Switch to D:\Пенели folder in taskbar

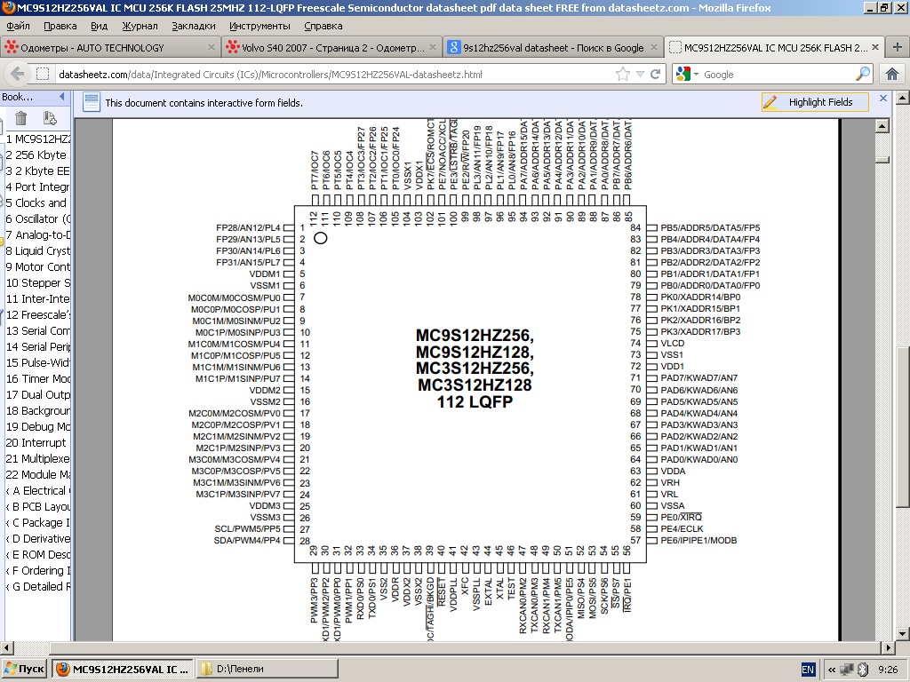coord(267,669)
